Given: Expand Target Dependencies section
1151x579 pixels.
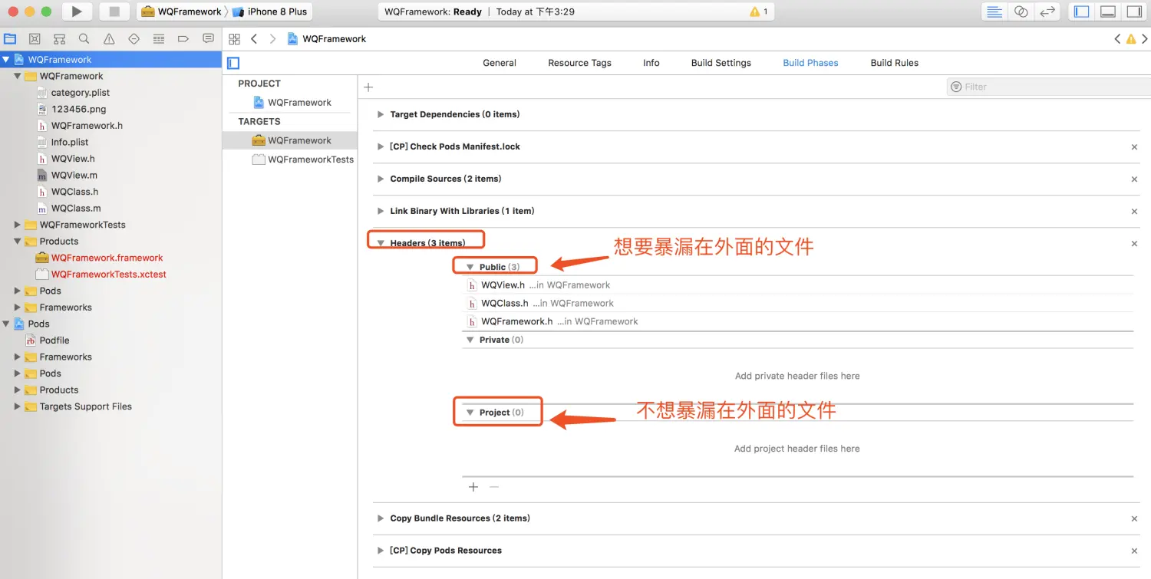Looking at the screenshot, I should 380,114.
